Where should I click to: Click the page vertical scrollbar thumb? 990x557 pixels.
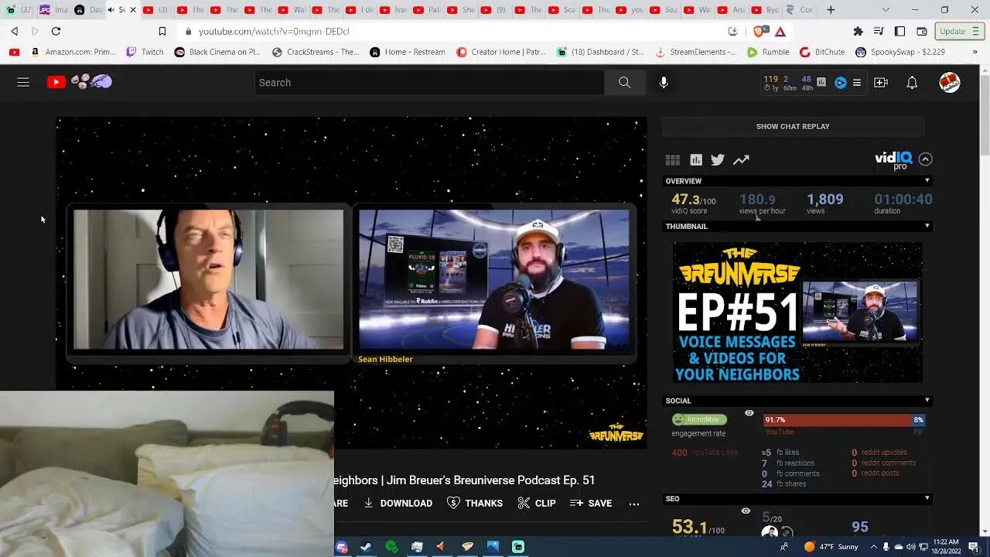point(984,114)
